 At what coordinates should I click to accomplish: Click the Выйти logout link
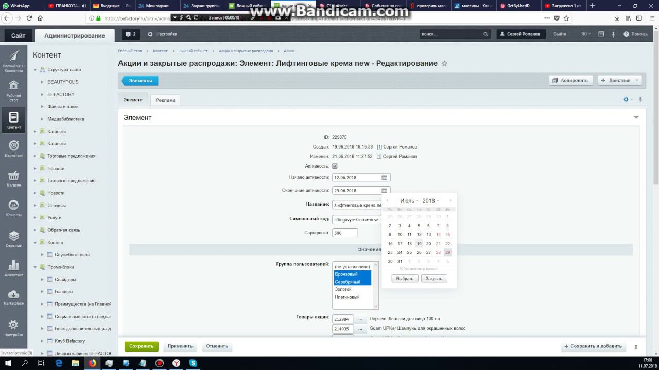pyautogui.click(x=560, y=34)
